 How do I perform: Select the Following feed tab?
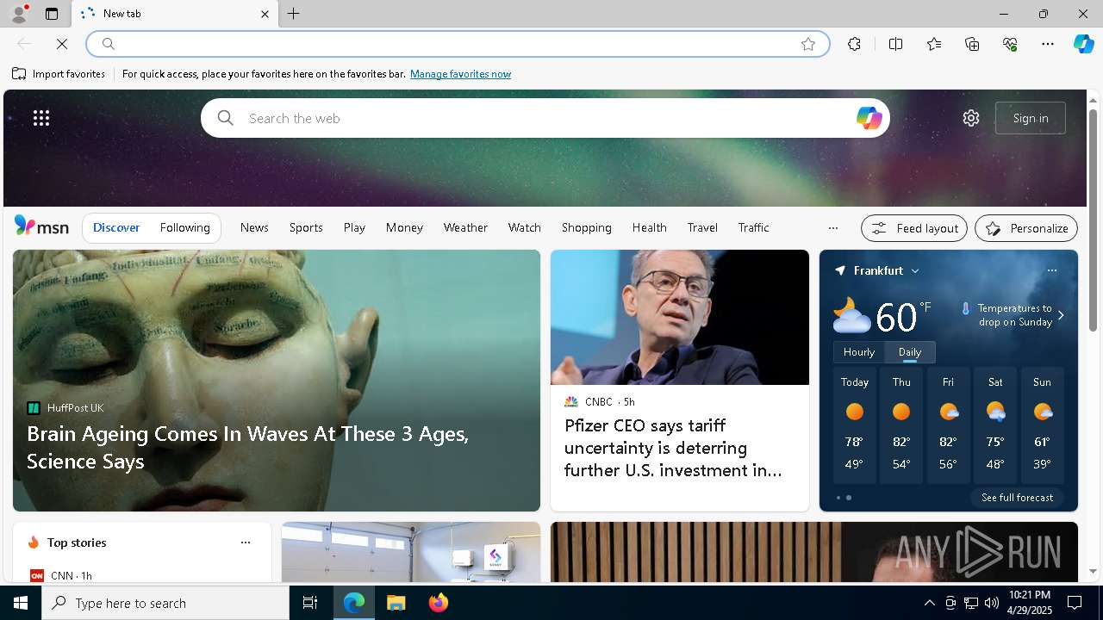(184, 227)
